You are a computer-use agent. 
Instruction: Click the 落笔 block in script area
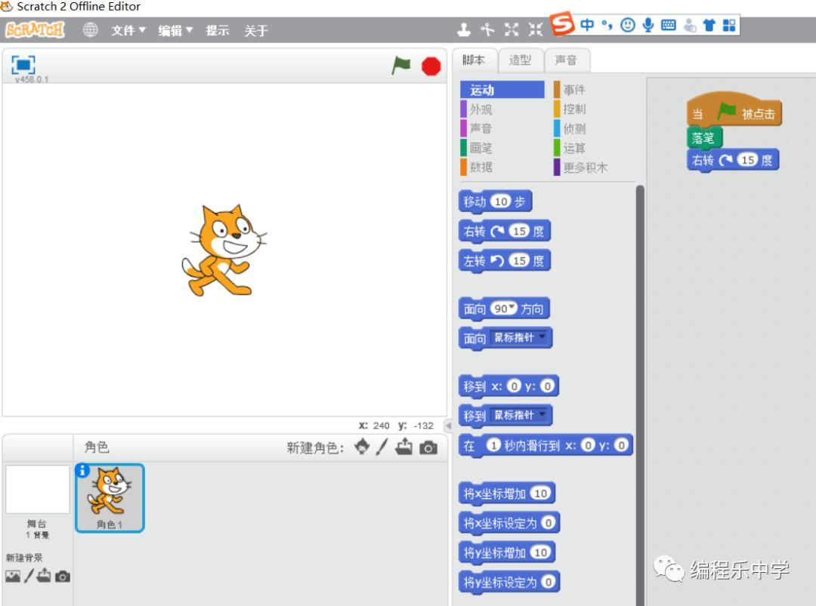[x=704, y=138]
